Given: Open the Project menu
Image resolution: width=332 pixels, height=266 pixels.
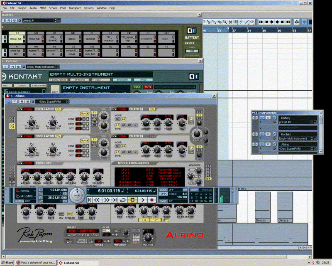Looking at the screenshot, I should (22, 8).
